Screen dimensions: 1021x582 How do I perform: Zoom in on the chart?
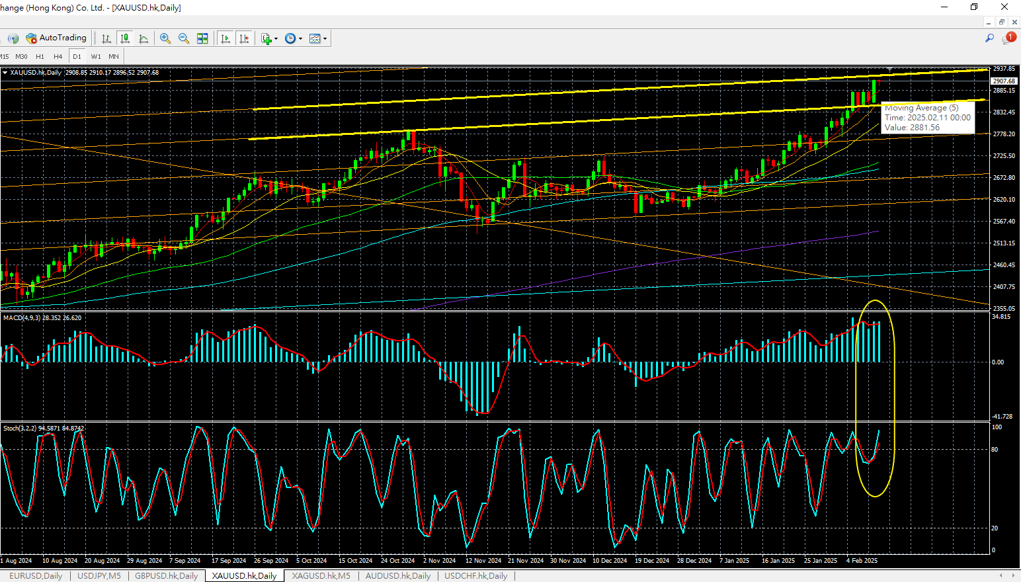165,38
